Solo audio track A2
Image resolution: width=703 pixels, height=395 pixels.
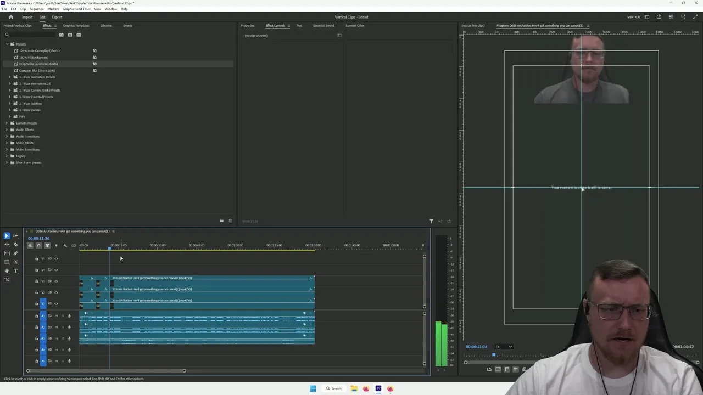[63, 327]
